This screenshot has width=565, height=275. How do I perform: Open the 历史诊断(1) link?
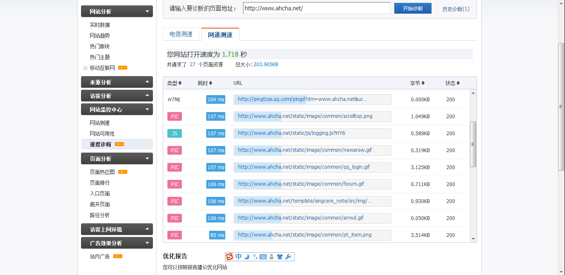click(456, 9)
